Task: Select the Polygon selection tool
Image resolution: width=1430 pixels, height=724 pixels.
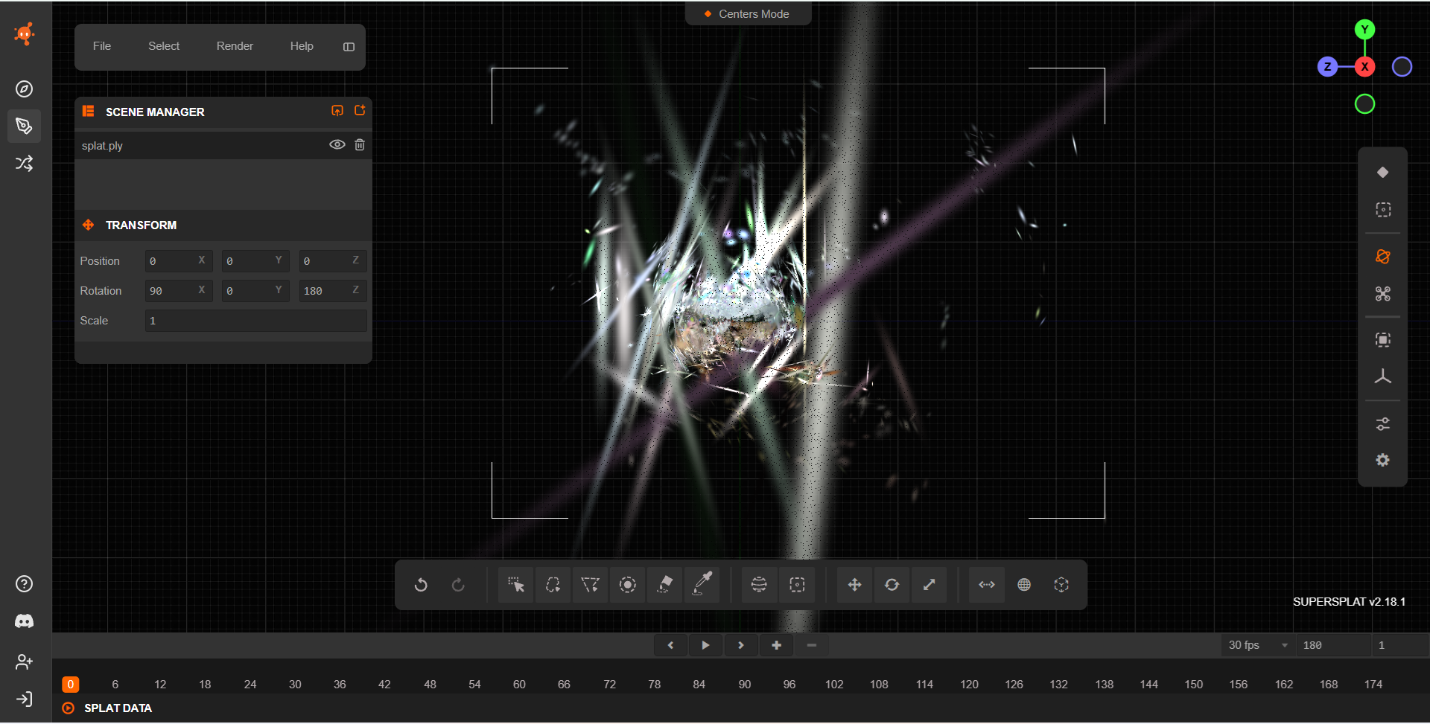Action: [x=590, y=585]
